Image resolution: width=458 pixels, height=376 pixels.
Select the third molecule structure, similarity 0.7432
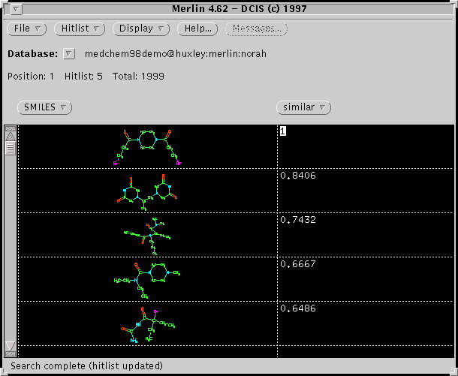[146, 234]
